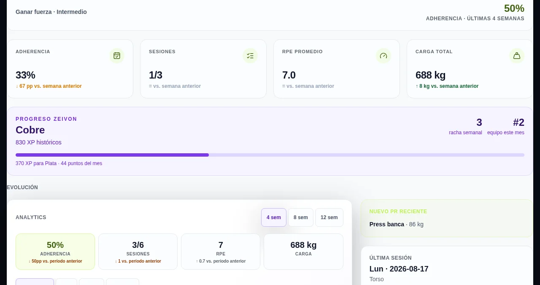This screenshot has width=540, height=285.
Task: Switch analytics range to 12 sem
Action: click(329, 217)
